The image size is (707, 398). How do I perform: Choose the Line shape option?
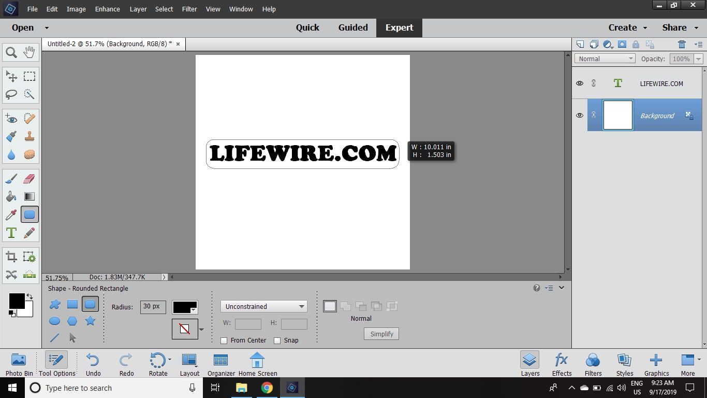[54, 338]
